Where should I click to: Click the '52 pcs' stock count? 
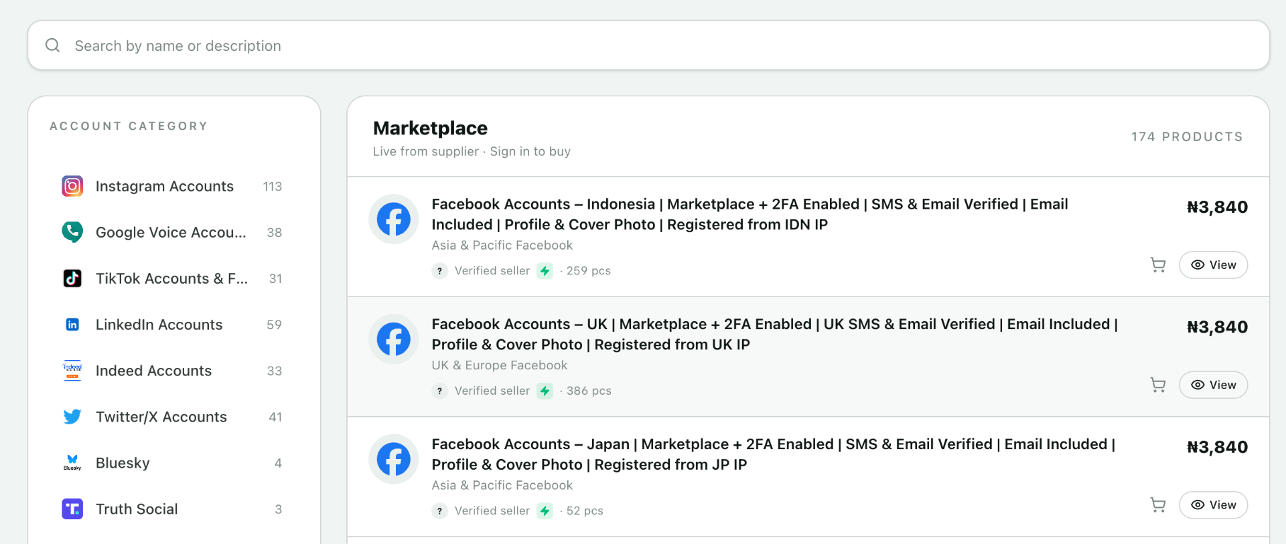point(585,511)
